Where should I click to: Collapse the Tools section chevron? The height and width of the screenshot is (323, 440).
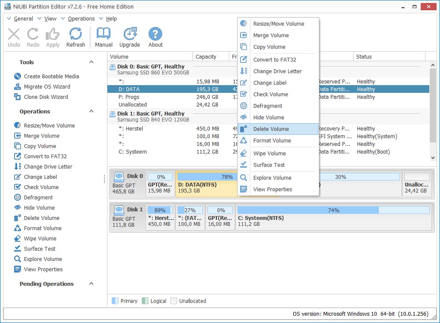click(x=91, y=62)
